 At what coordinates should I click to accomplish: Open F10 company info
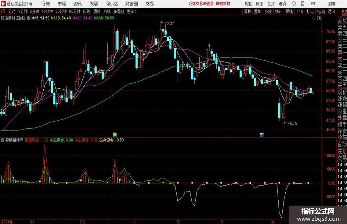[x=300, y=11]
